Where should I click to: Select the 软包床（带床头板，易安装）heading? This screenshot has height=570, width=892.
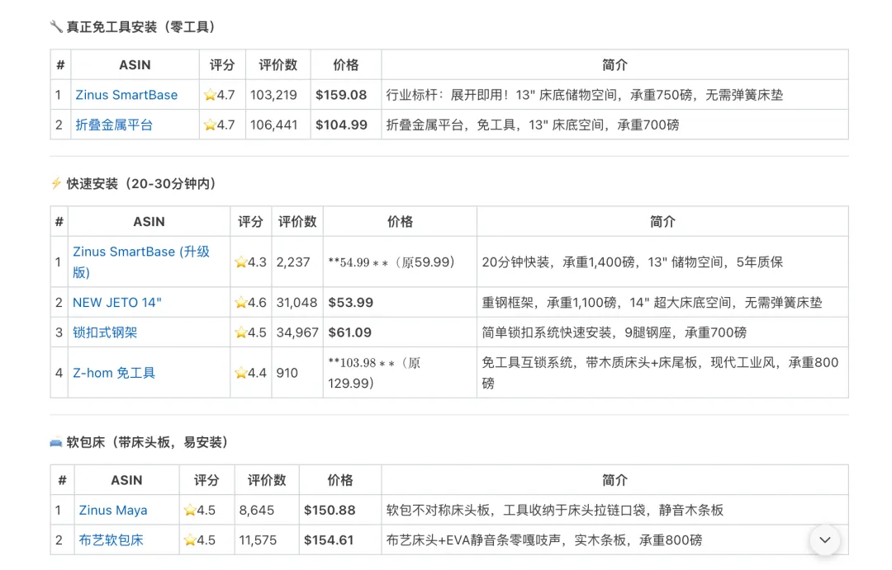pyautogui.click(x=147, y=442)
